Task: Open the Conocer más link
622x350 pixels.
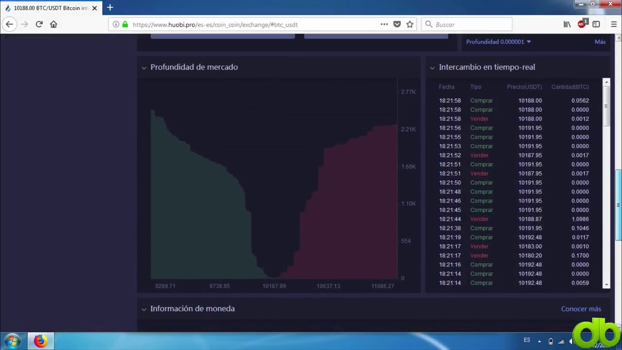Action: pyautogui.click(x=581, y=309)
